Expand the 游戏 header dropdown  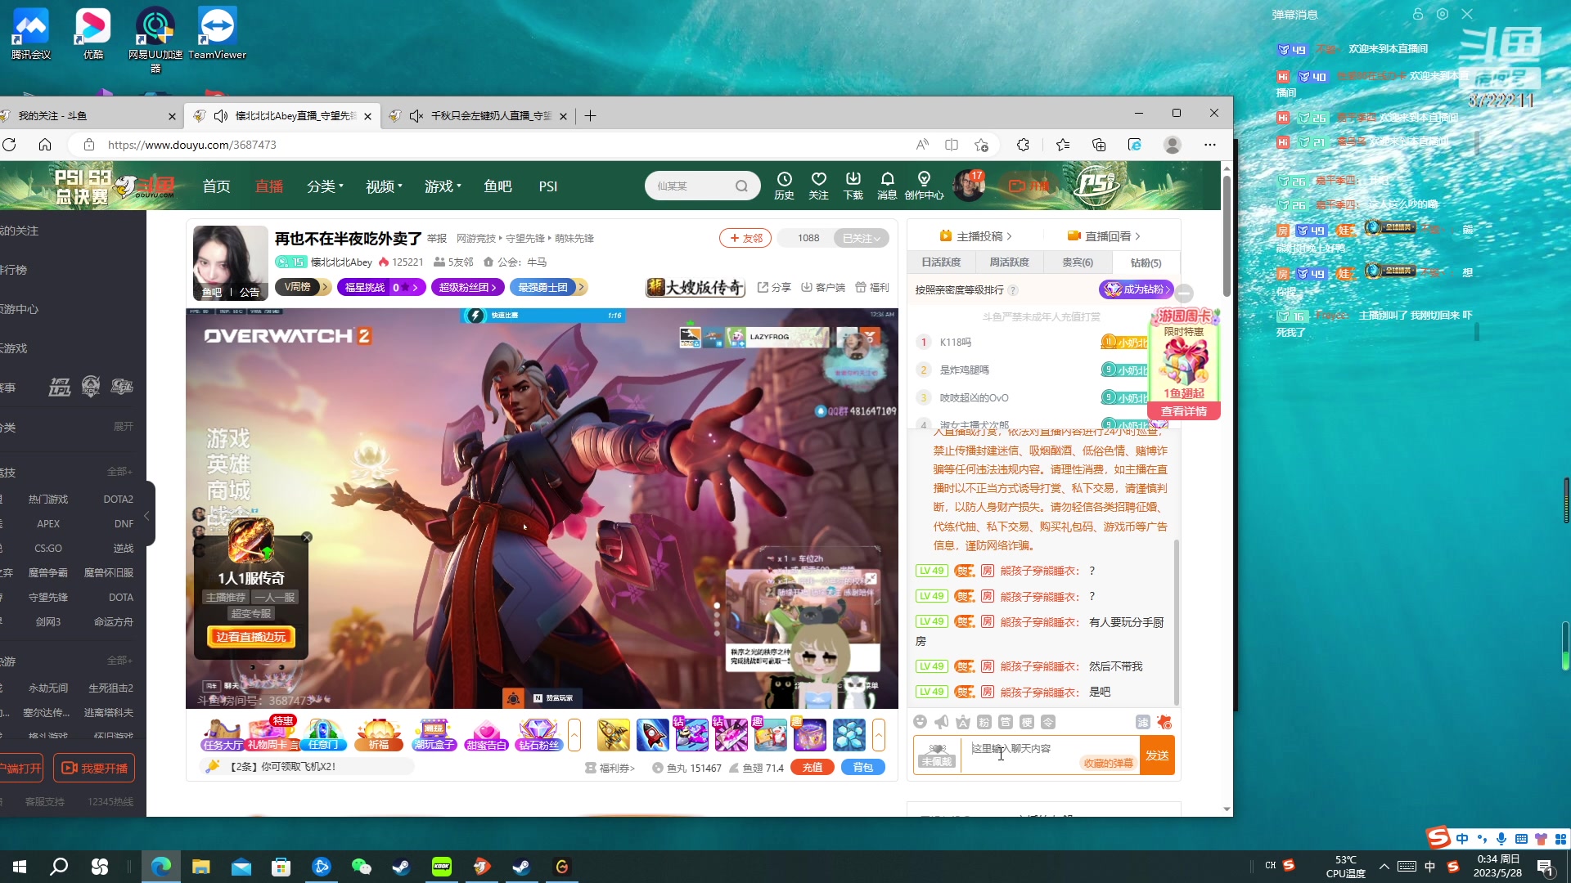click(443, 186)
